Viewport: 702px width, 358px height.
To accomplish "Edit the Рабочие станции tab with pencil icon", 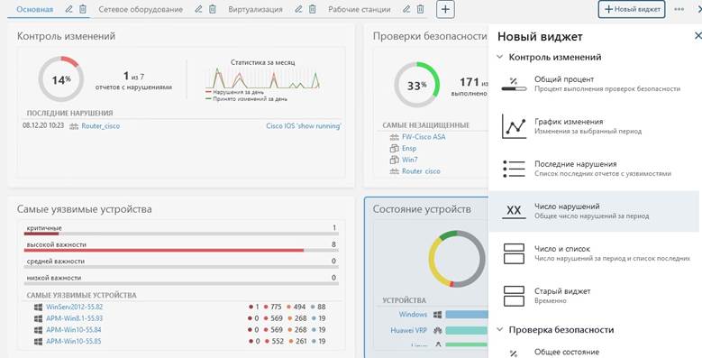I will click(x=406, y=9).
